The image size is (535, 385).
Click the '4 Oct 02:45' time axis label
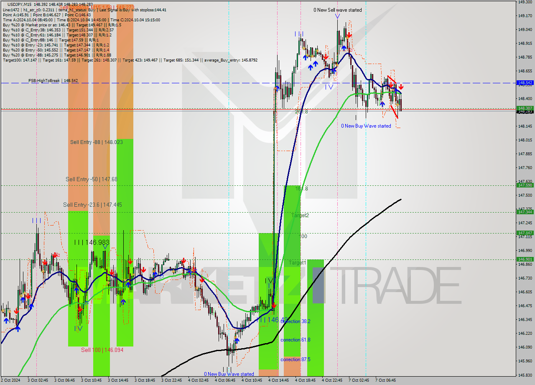point(199,380)
